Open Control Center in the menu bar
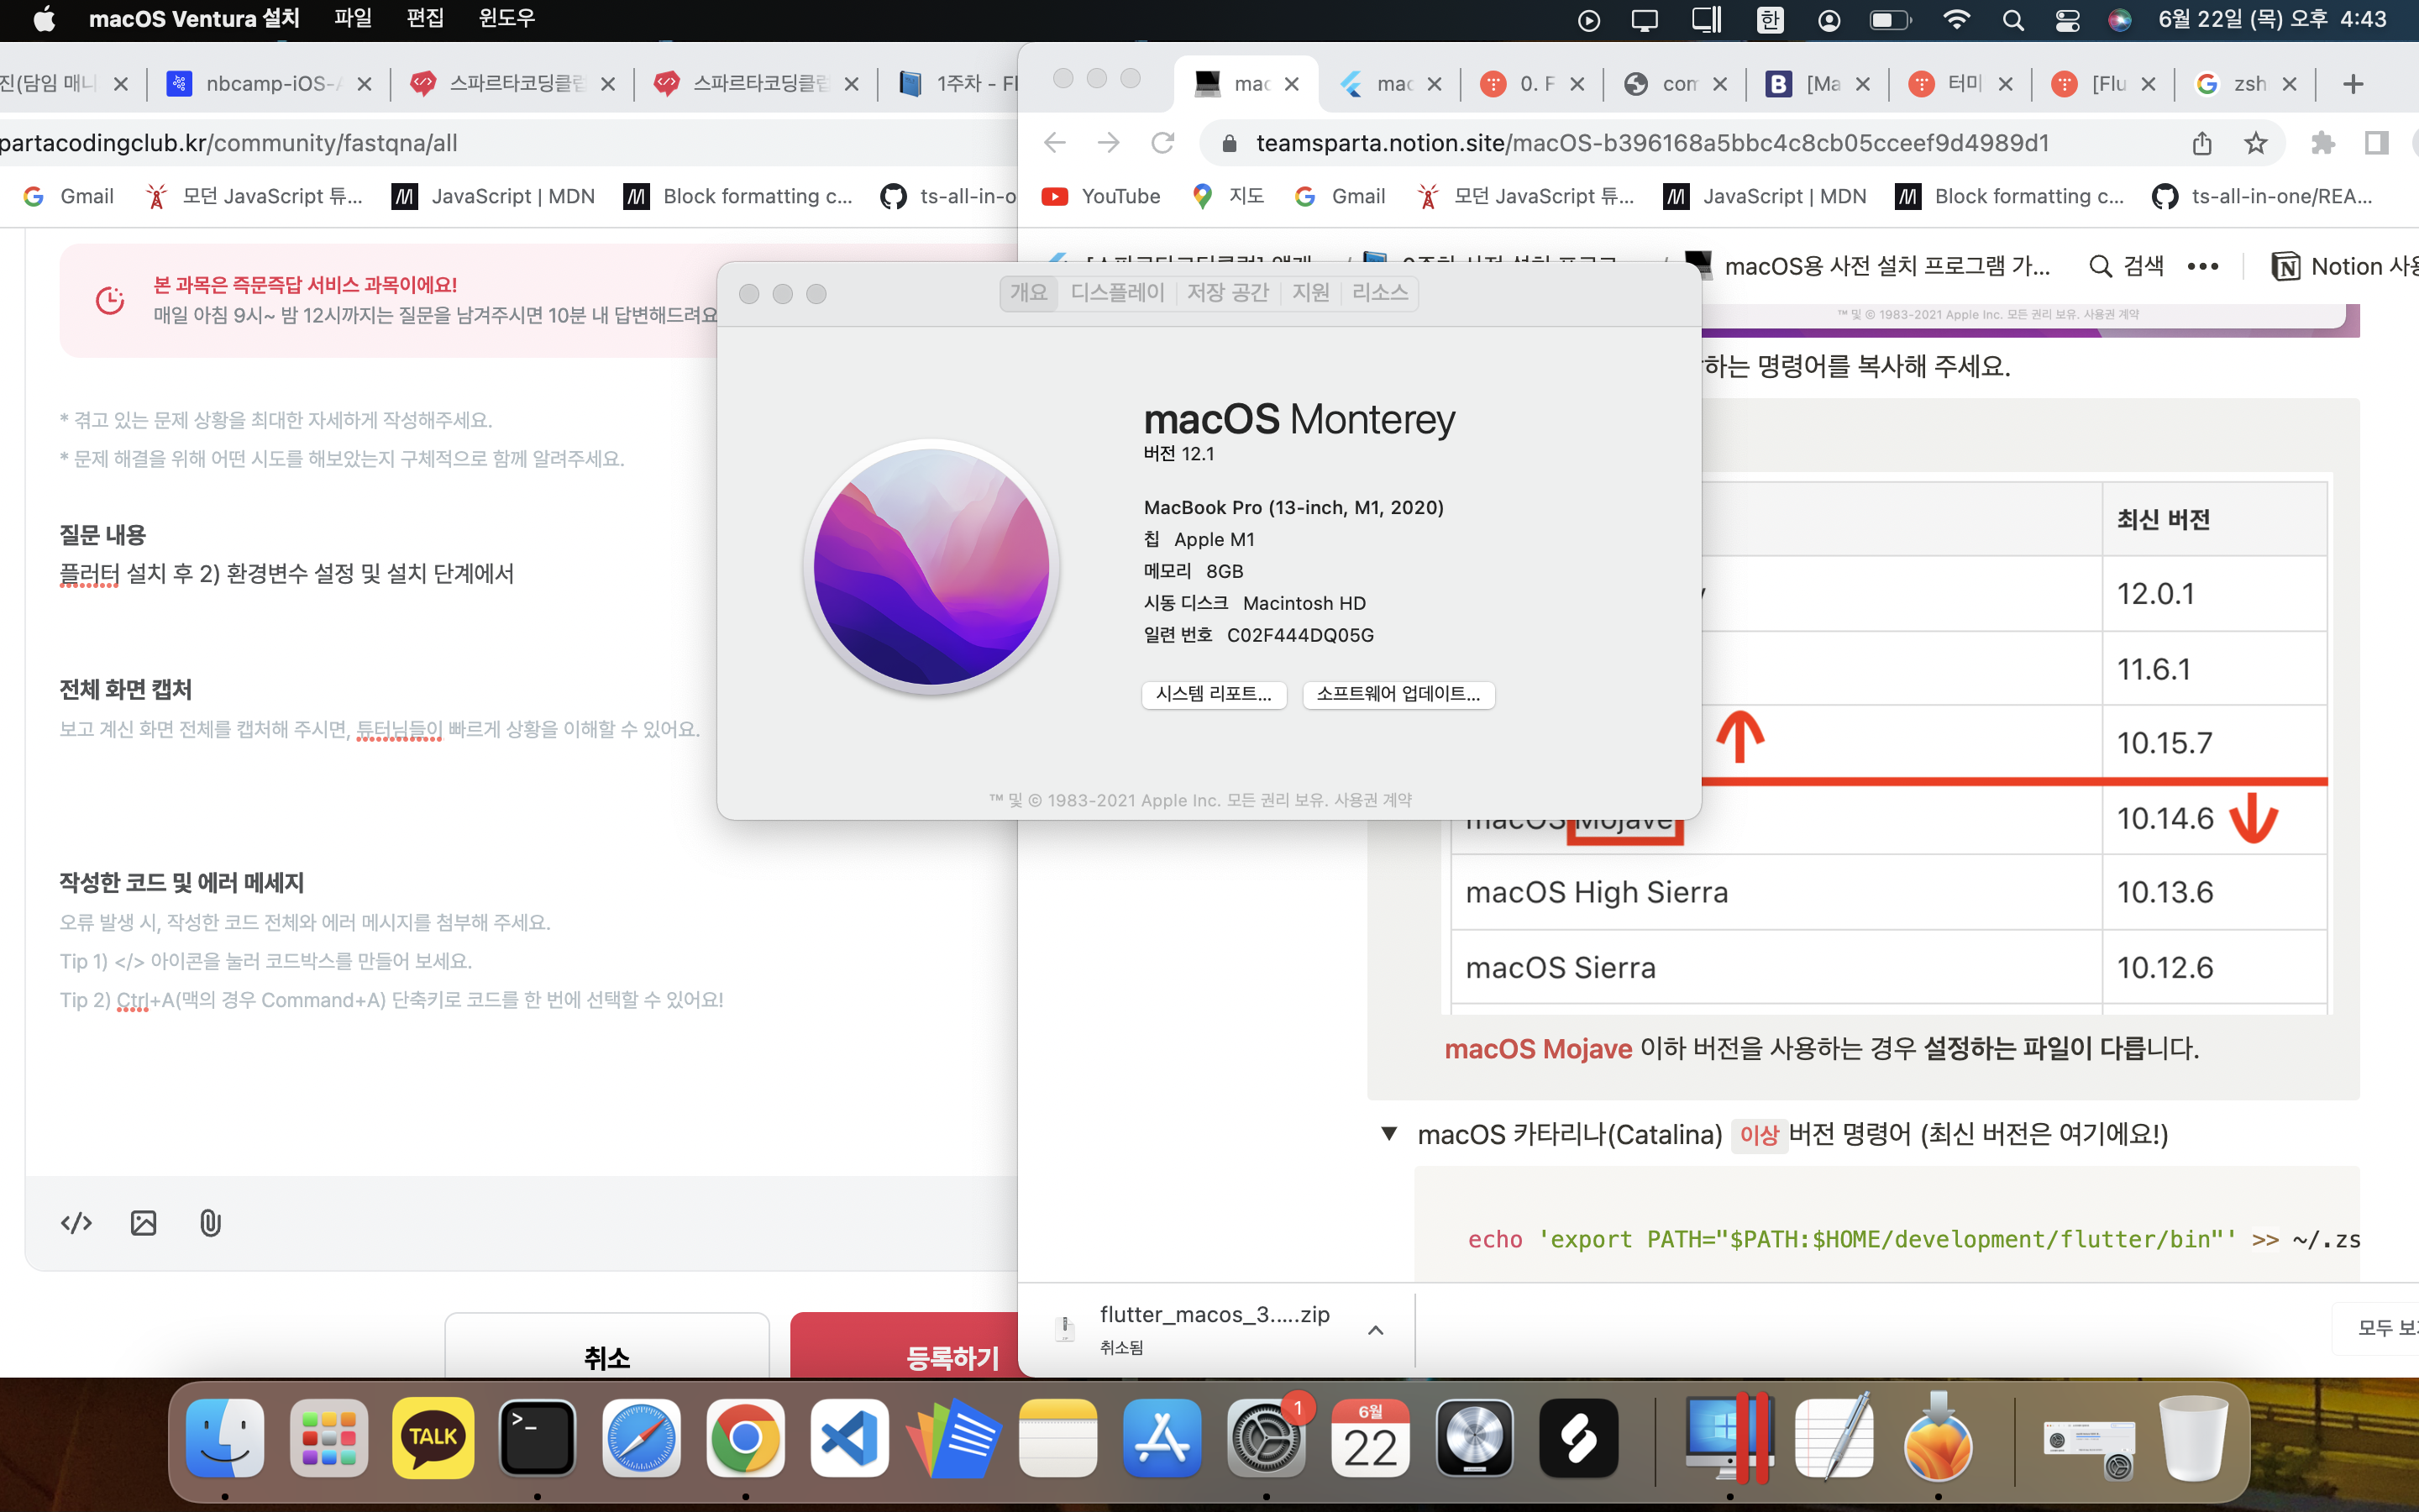 coord(2067,20)
